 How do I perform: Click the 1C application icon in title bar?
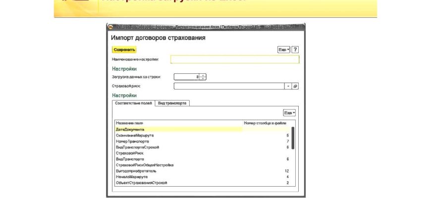pyautogui.click(x=110, y=27)
